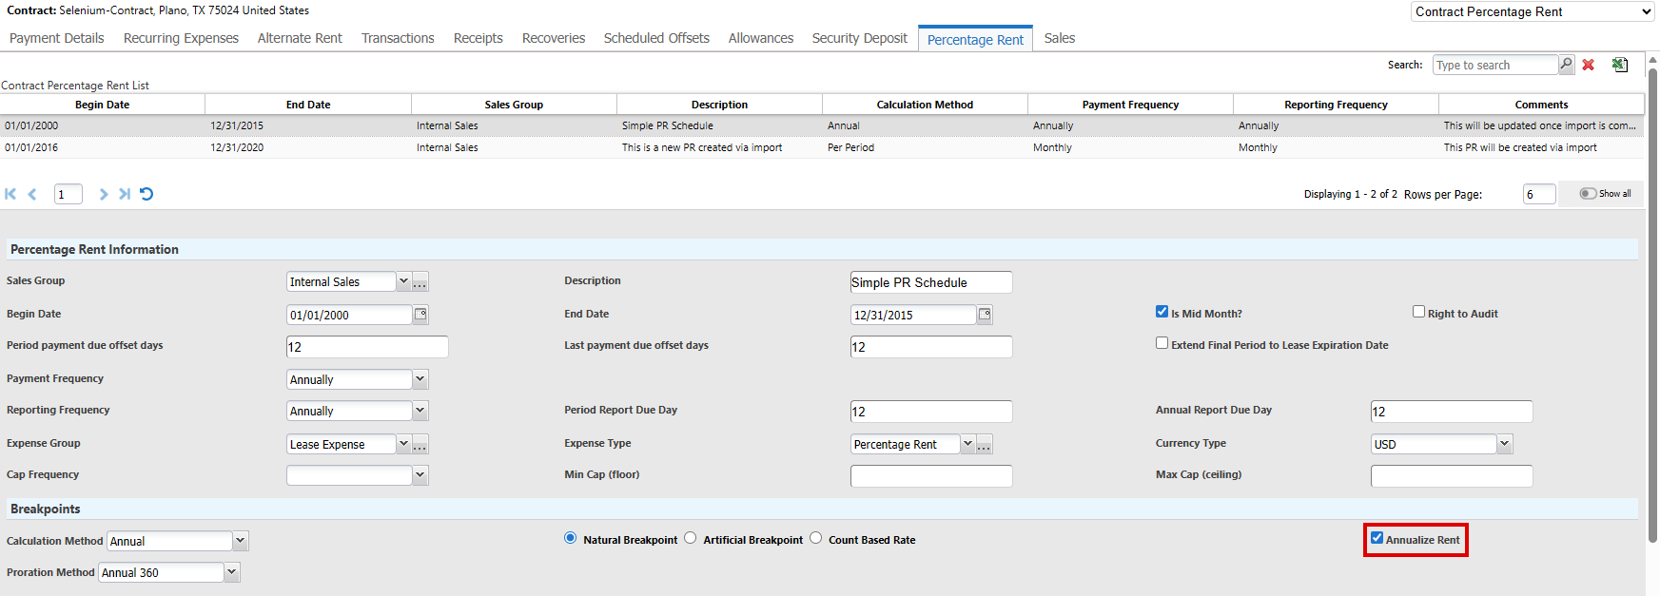This screenshot has height=596, width=1660.
Task: Click the search magnifier icon
Action: pos(1566,65)
